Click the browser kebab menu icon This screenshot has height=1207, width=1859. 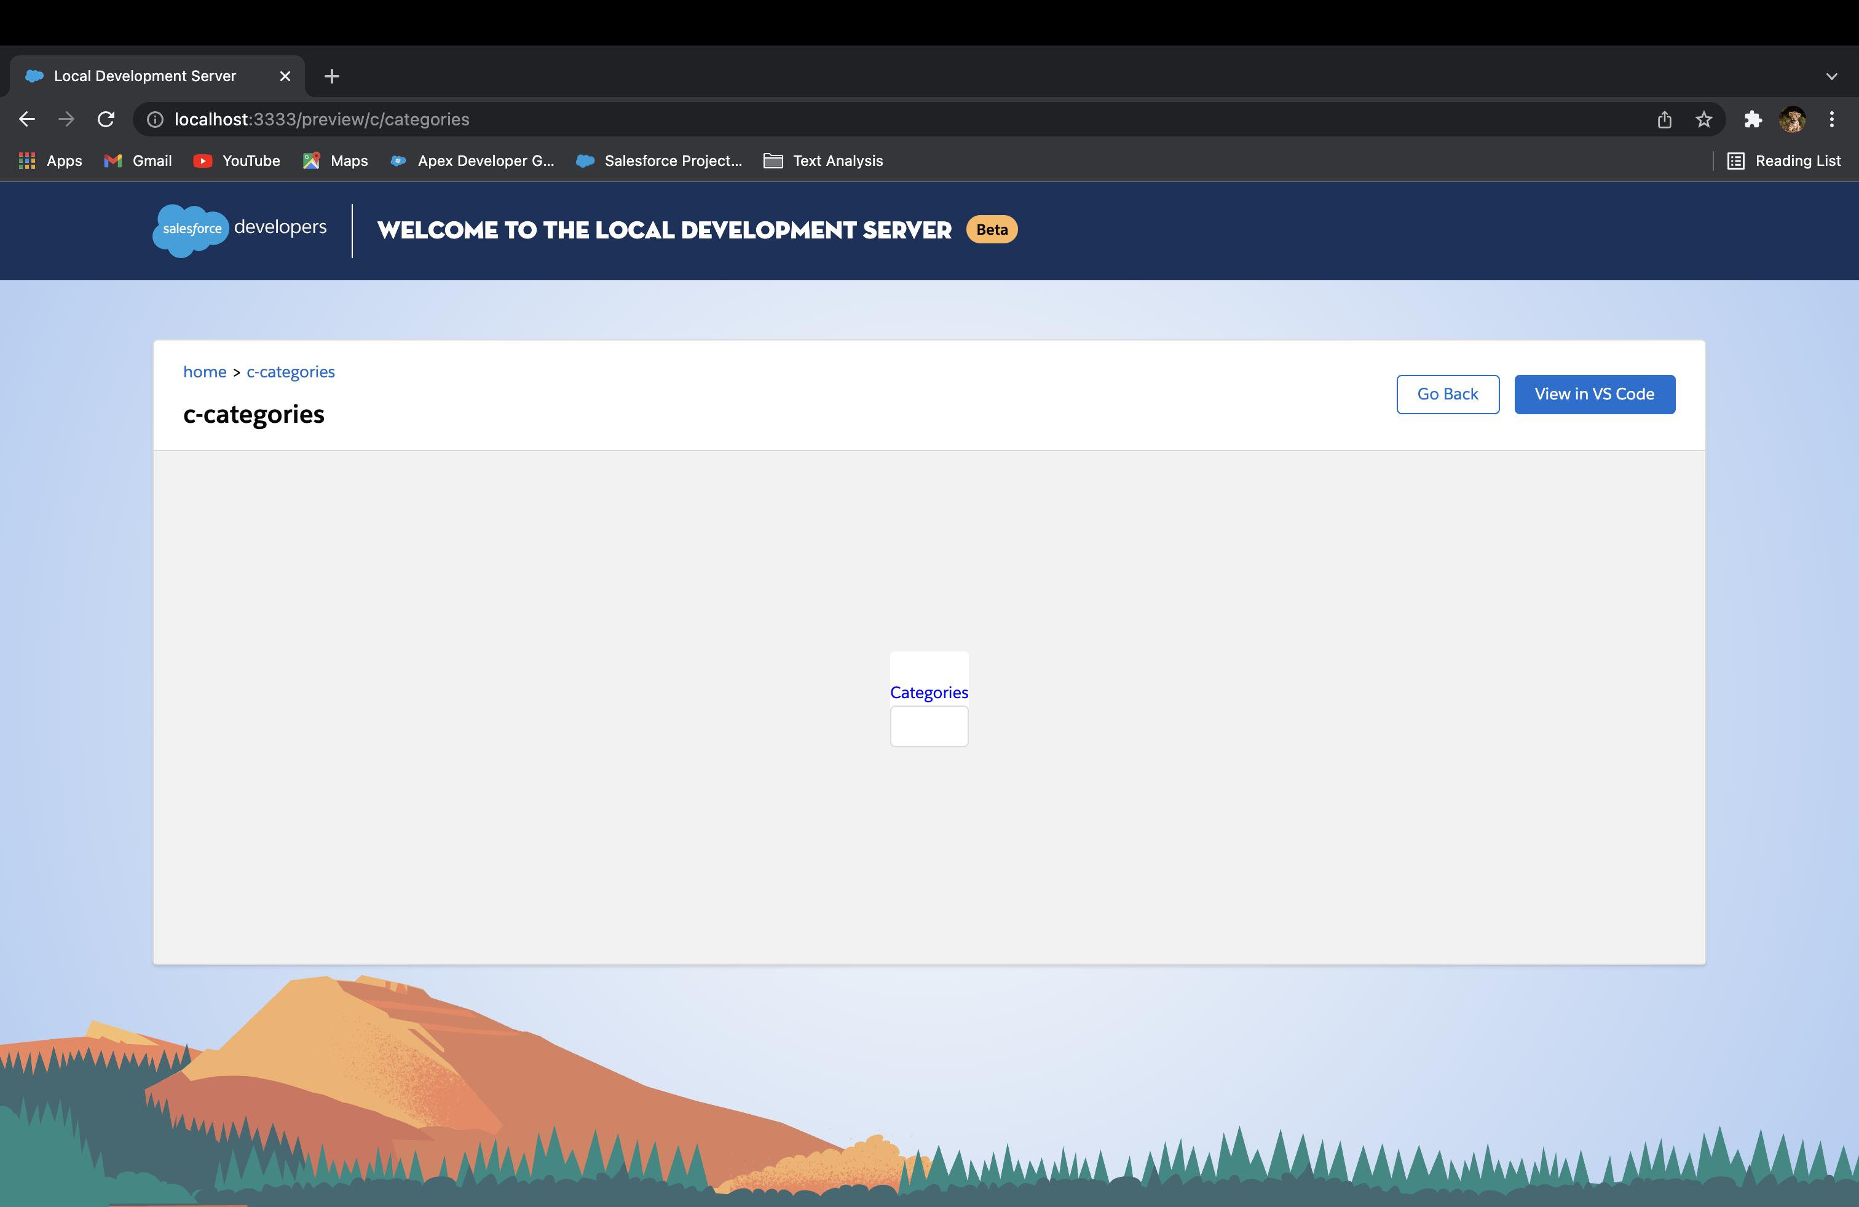click(x=1832, y=119)
